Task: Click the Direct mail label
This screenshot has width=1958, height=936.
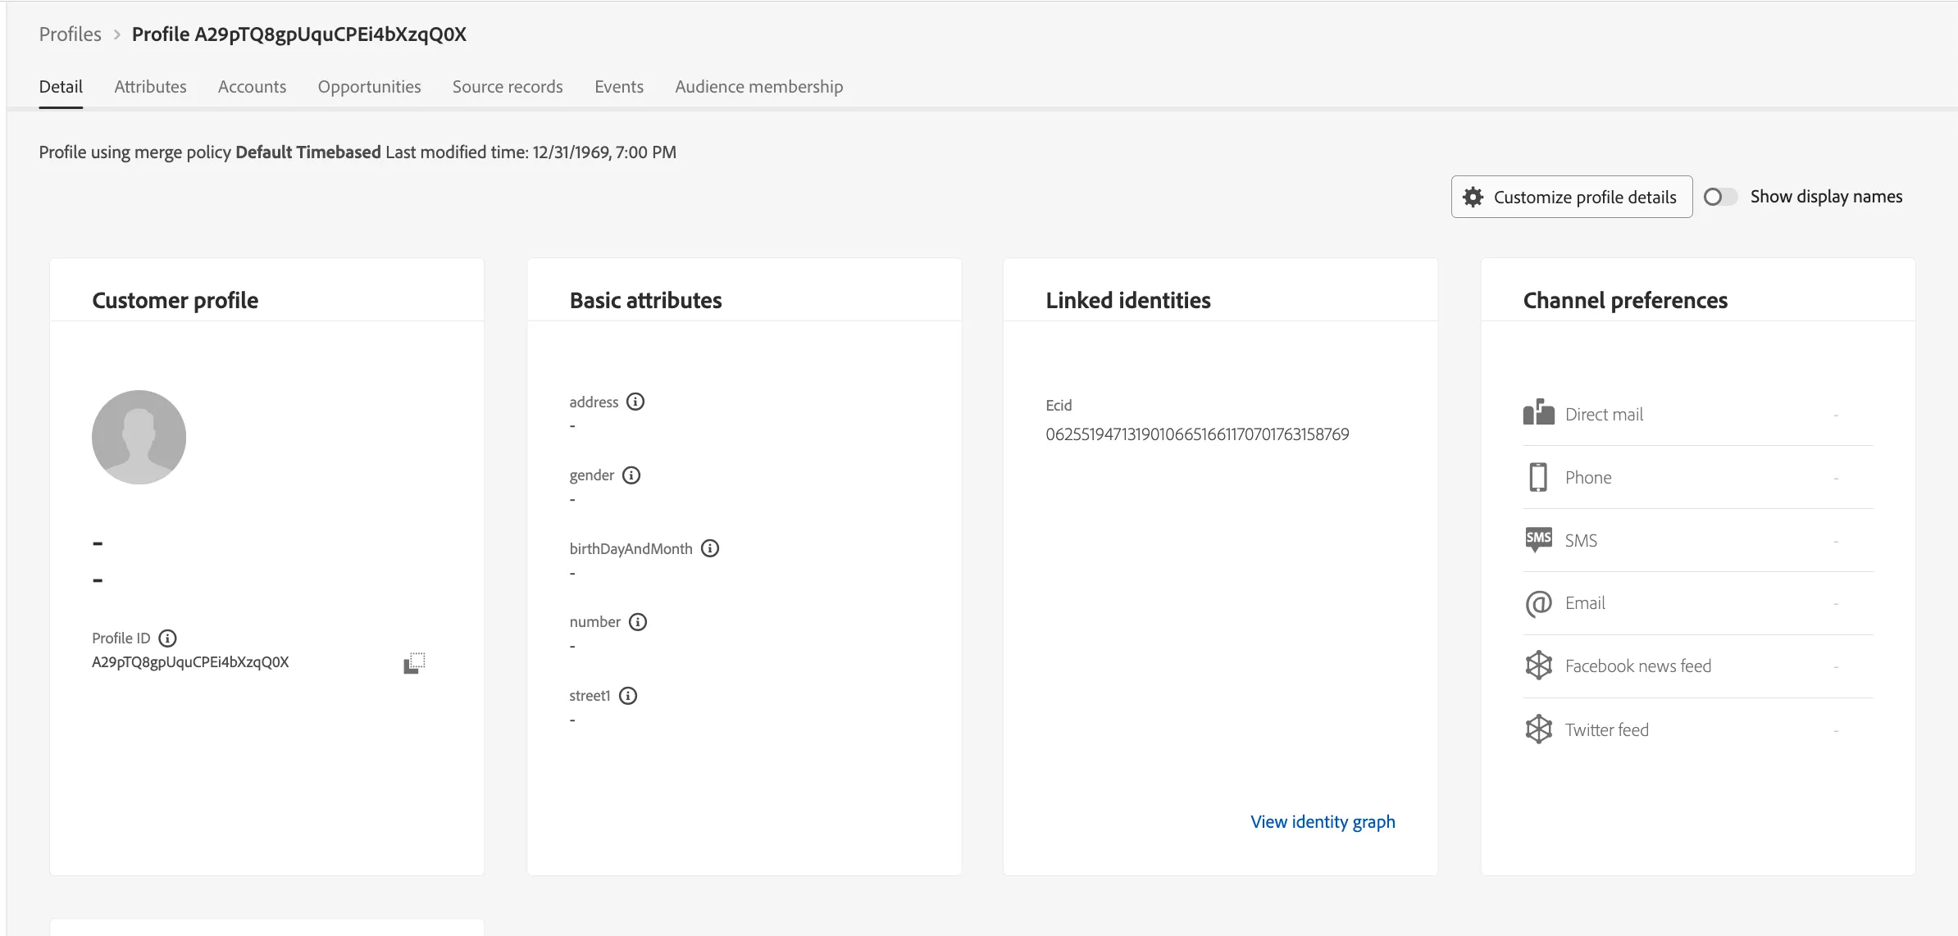Action: tap(1604, 415)
